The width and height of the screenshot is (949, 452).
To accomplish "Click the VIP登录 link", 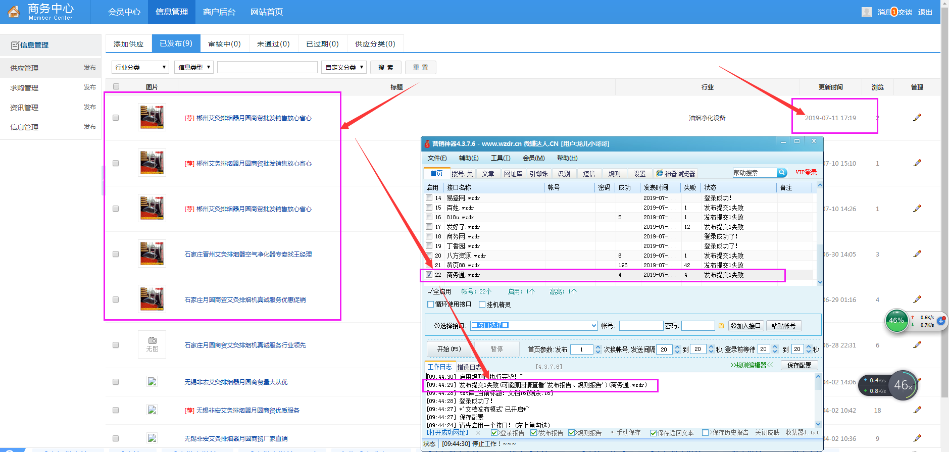I will 806,172.
